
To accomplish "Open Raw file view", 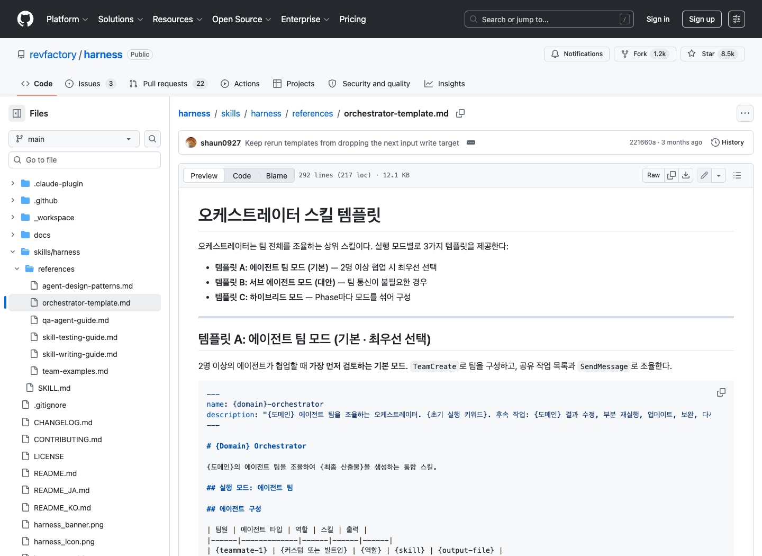I will click(654, 175).
